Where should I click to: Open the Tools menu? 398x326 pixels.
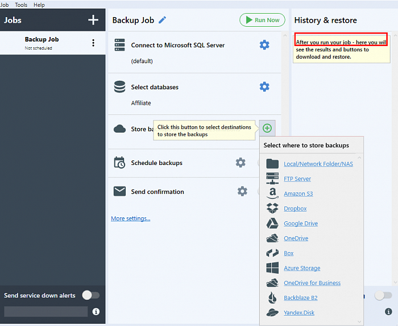(x=21, y=5)
